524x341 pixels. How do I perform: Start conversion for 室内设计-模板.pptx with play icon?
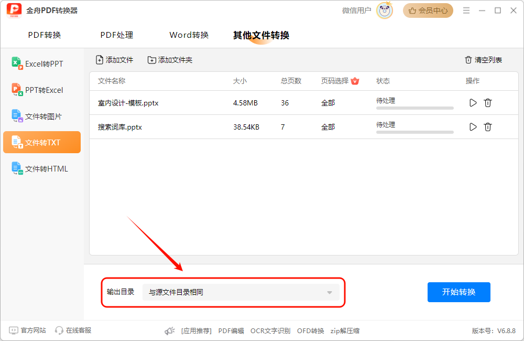pos(473,103)
